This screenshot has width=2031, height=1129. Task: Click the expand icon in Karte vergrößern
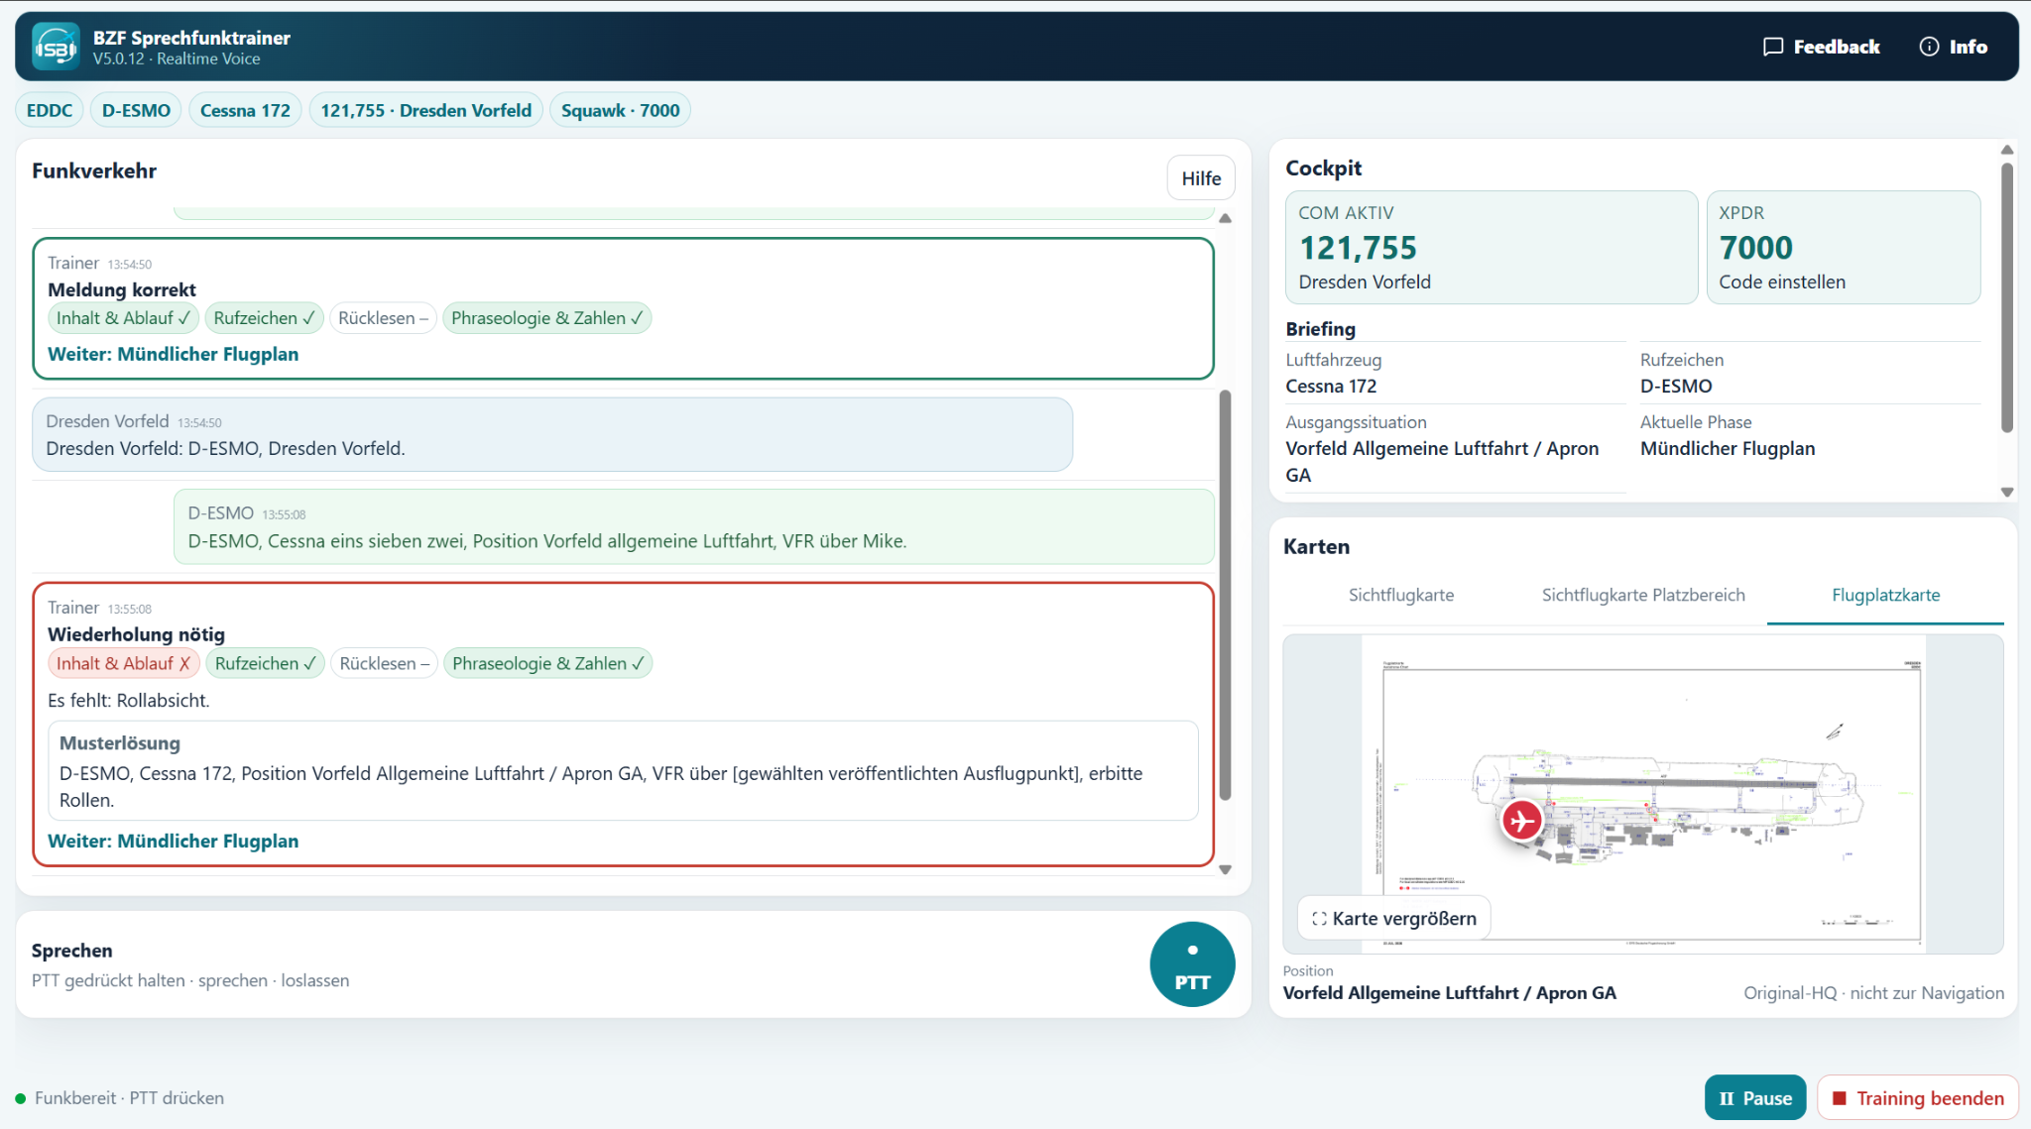click(1319, 919)
